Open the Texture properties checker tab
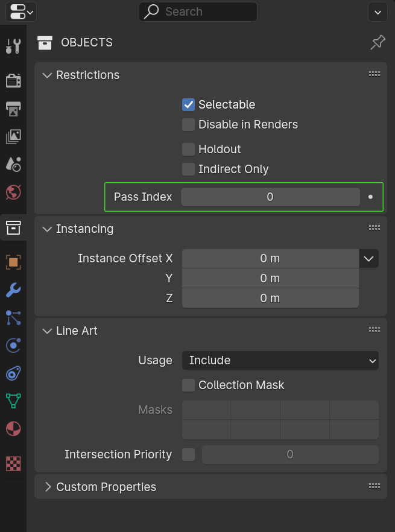 [x=14, y=463]
